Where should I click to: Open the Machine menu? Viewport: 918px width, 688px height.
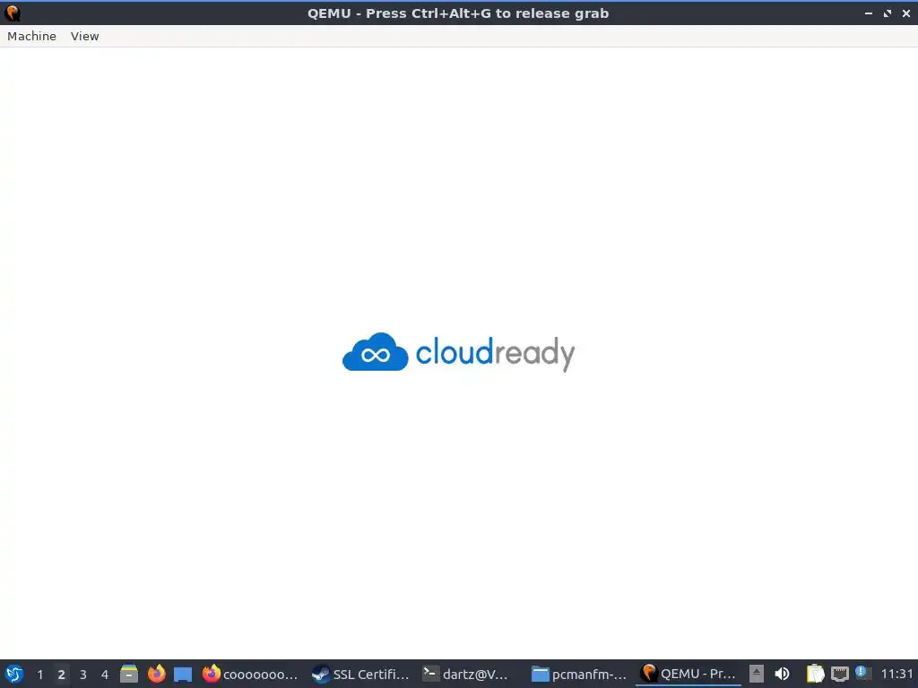click(31, 36)
